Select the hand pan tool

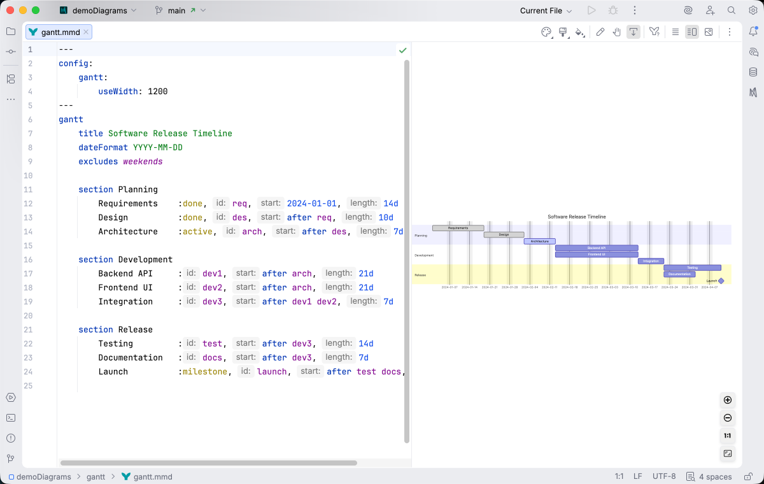tap(617, 32)
